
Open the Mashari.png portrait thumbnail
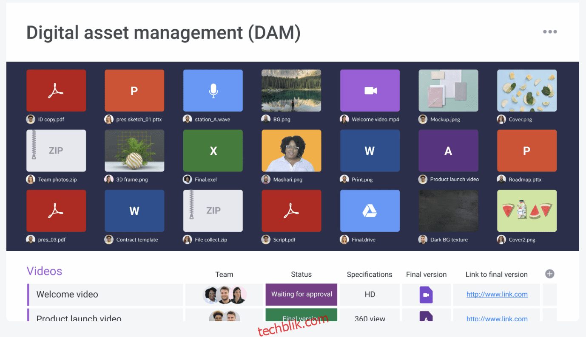pyautogui.click(x=291, y=151)
